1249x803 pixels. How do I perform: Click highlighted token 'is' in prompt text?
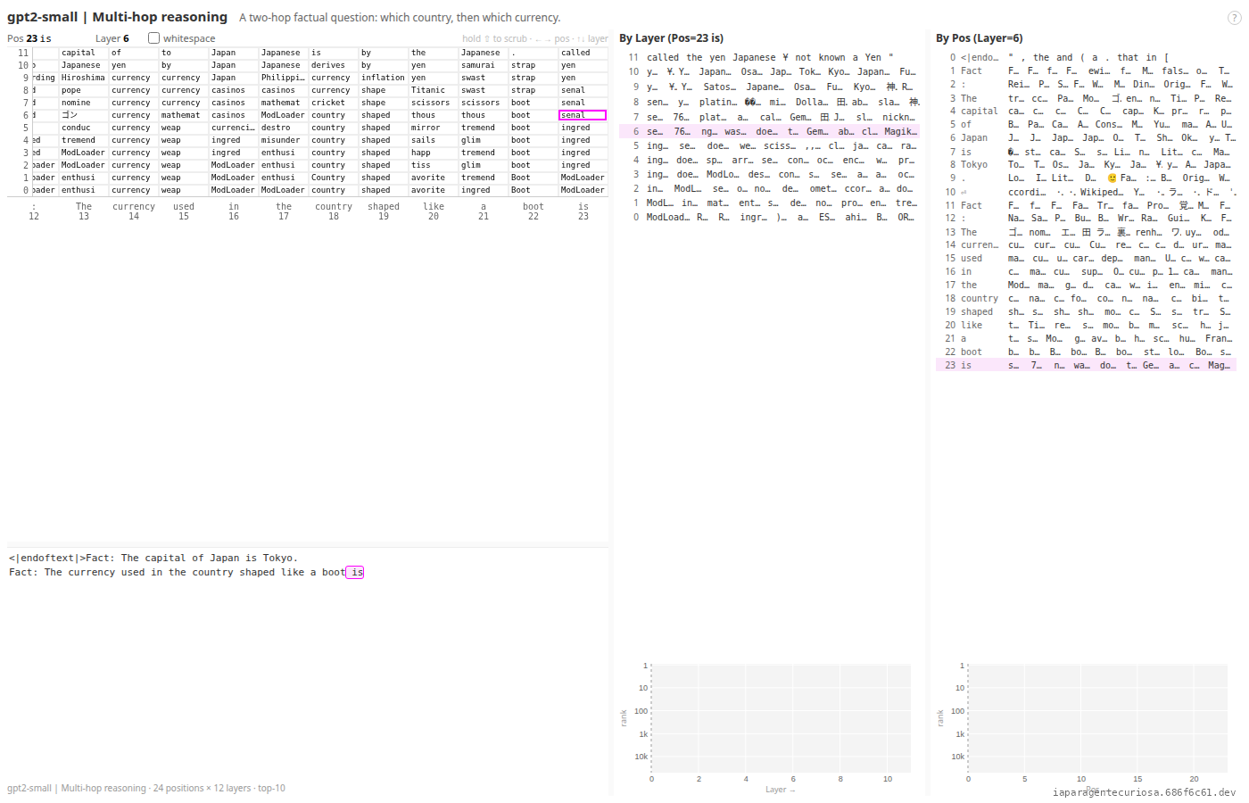(x=355, y=573)
